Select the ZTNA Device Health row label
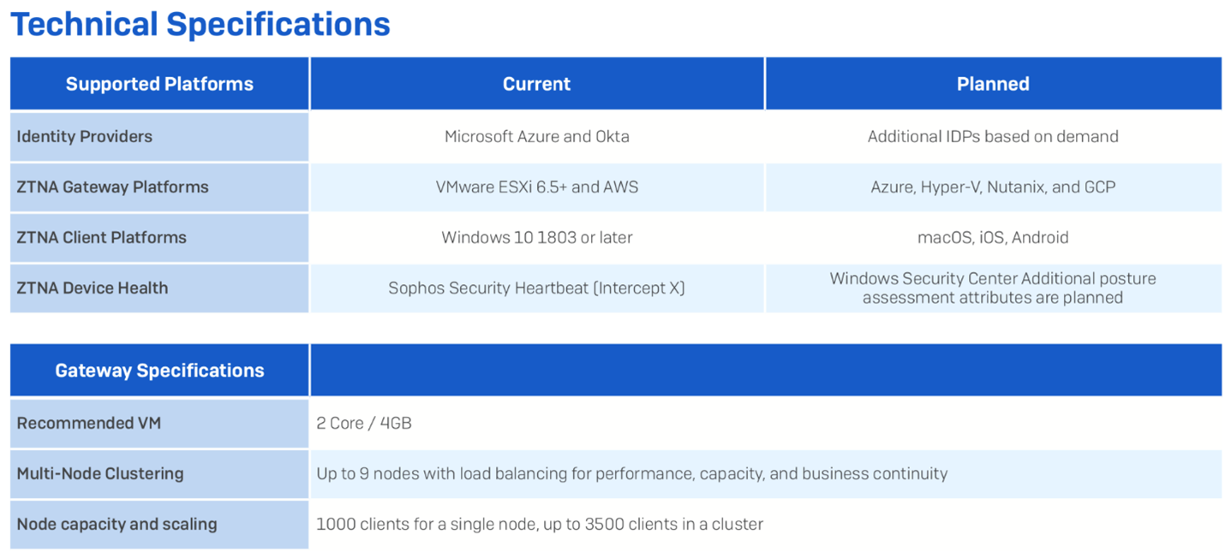 pyautogui.click(x=92, y=288)
